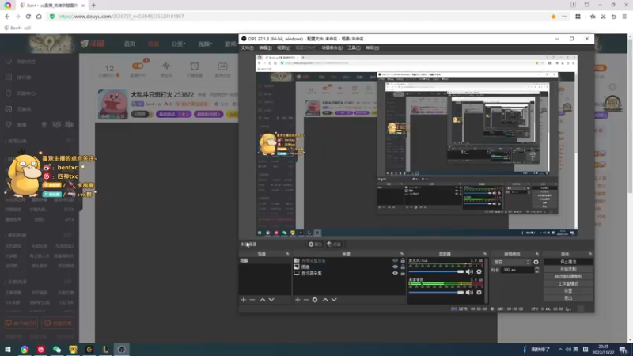Go to Douyu 首页 nav link

130,44
